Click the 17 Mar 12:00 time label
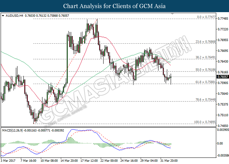The height and width of the screenshot is (164, 229). [89, 161]
